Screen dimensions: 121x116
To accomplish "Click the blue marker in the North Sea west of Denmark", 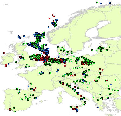I will pos(59,57).
